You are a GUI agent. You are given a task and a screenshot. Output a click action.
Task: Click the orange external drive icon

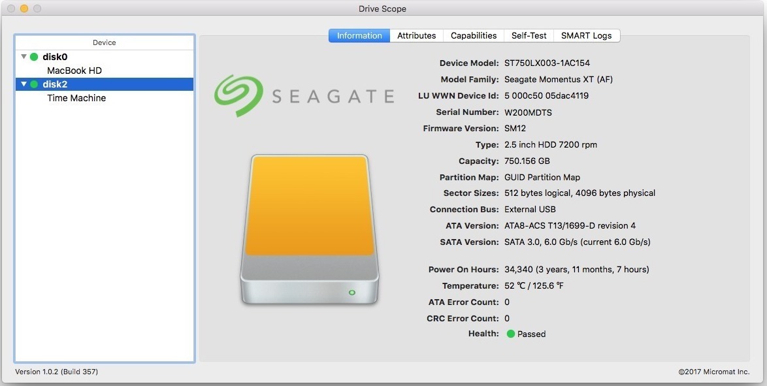coord(309,230)
